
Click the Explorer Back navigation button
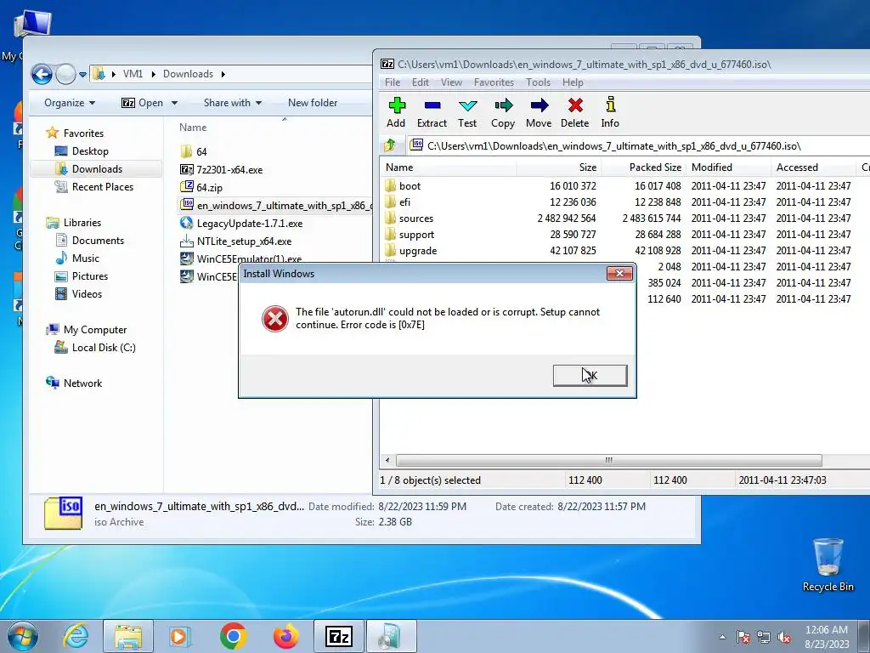(x=42, y=74)
